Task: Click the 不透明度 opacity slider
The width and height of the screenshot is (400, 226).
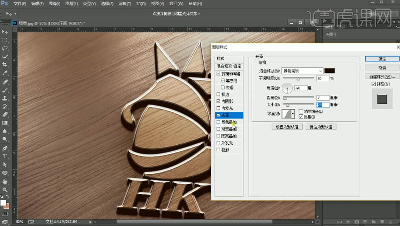Action: point(298,78)
